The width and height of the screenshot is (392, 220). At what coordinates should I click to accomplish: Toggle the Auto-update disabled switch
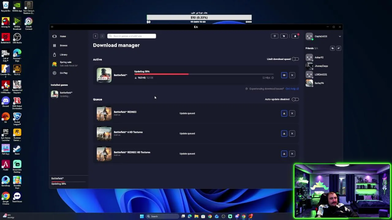point(295,99)
